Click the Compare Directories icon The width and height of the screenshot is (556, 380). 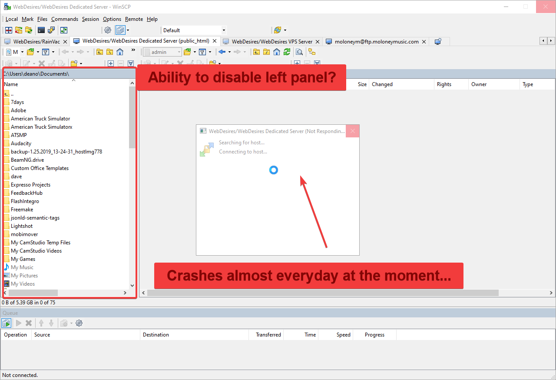(8, 30)
